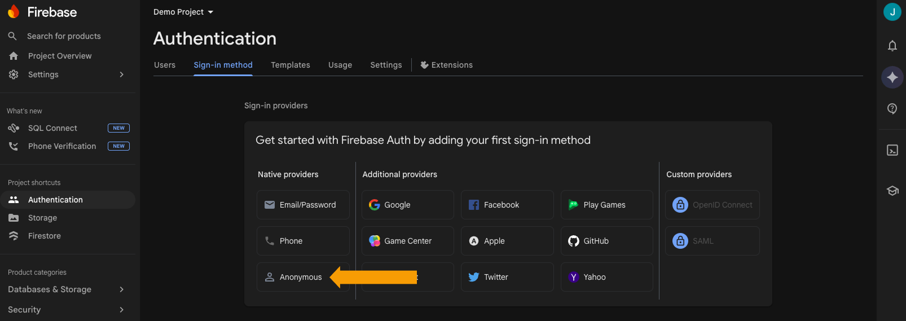
Task: Click the Google logo icon
Action: click(x=375, y=205)
